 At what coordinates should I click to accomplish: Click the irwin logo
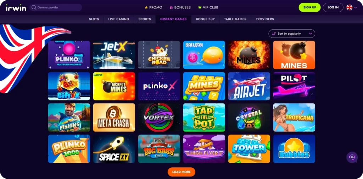[x=16, y=7]
